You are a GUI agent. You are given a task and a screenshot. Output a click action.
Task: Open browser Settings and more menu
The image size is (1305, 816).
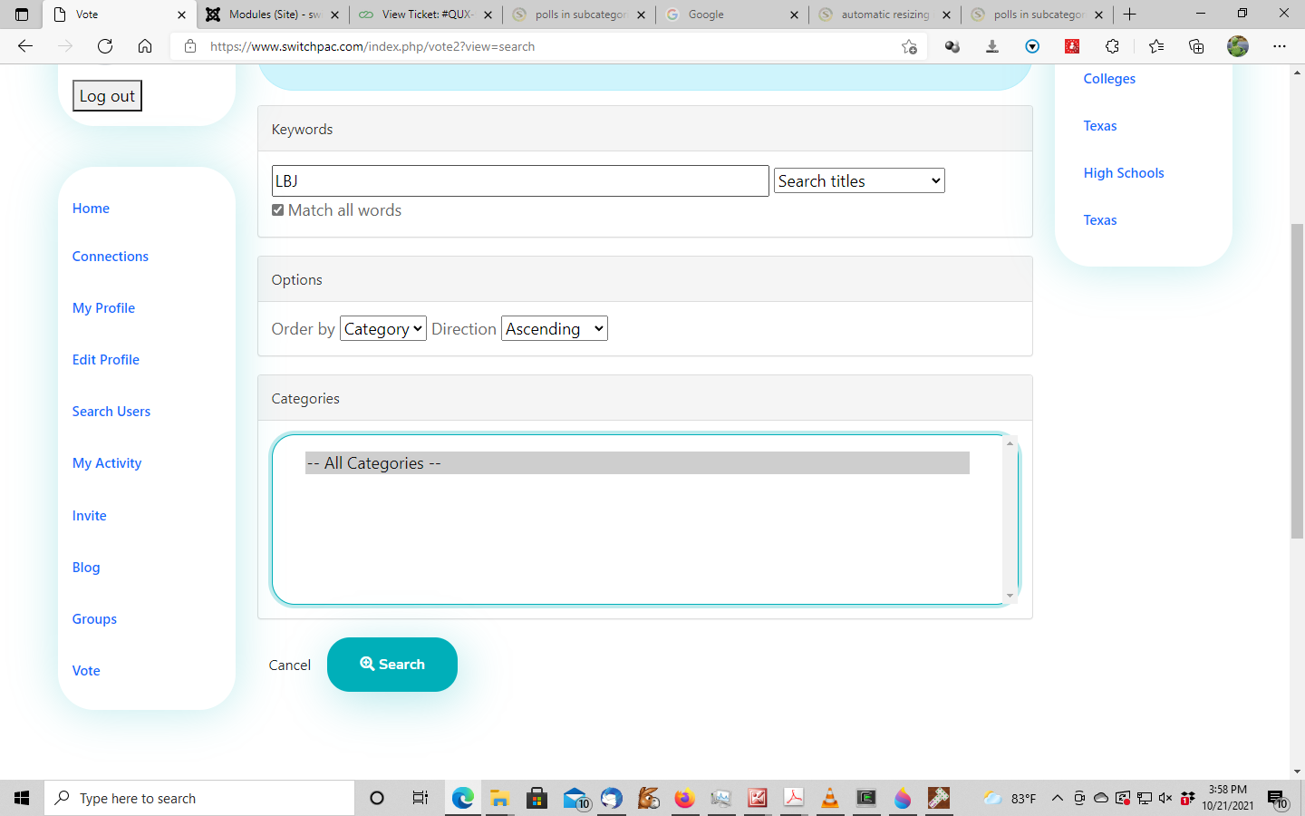[x=1279, y=46]
